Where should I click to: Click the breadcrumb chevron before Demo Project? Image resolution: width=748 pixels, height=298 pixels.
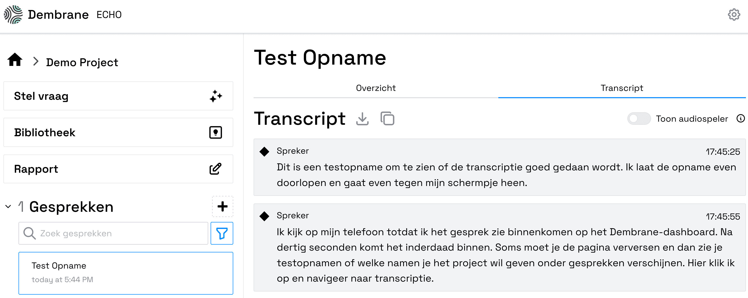pos(36,61)
